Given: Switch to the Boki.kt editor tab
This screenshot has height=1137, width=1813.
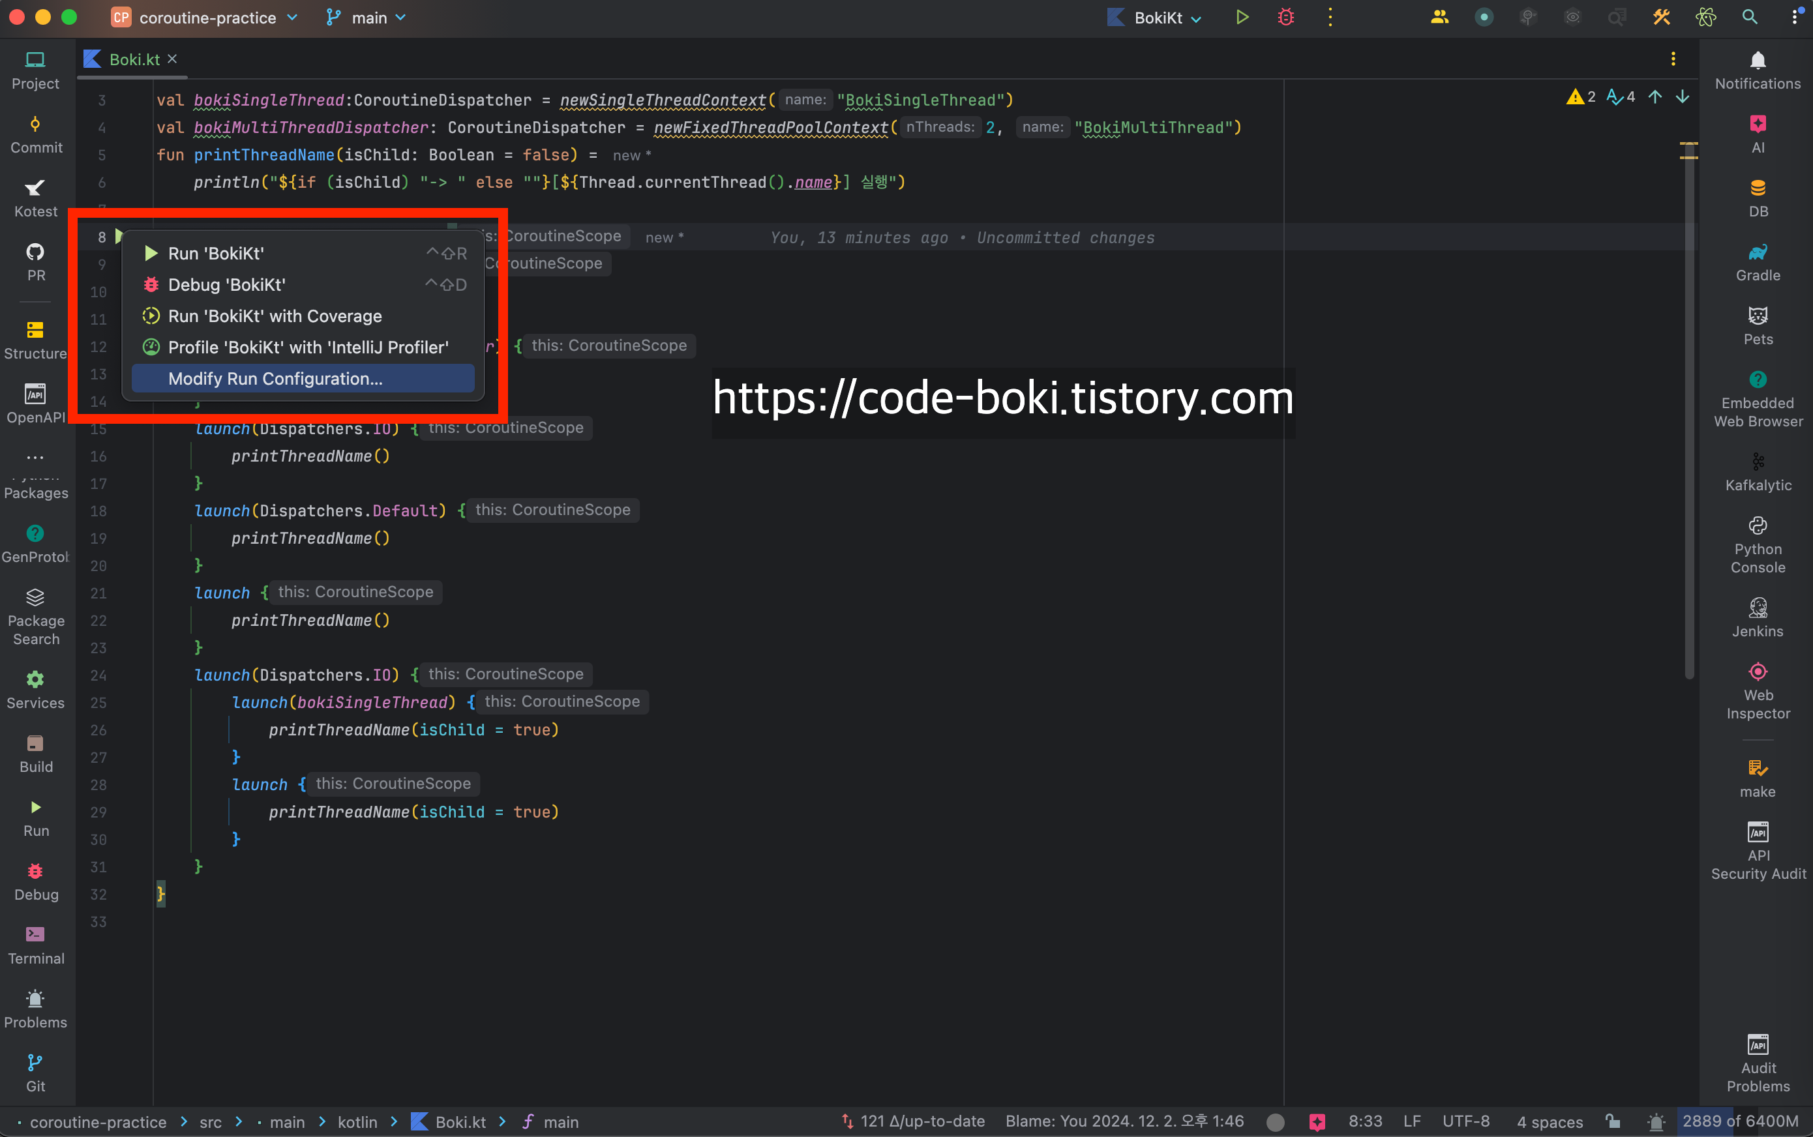Looking at the screenshot, I should 134,59.
